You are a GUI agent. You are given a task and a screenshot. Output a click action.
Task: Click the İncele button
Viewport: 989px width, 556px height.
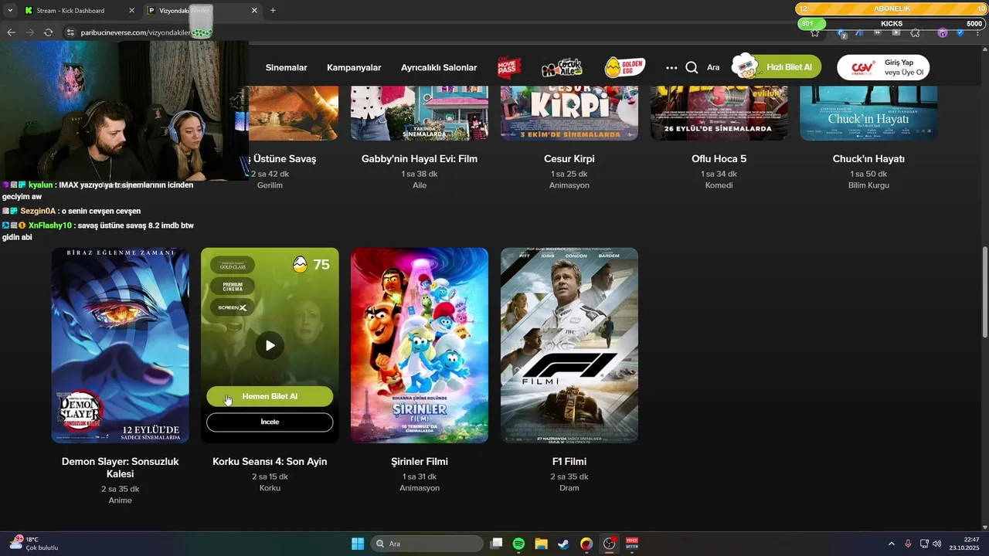pos(270,422)
